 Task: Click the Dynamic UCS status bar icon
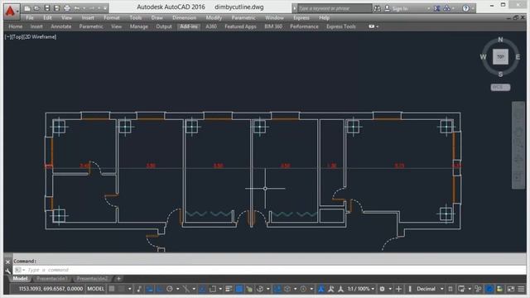[277, 289]
